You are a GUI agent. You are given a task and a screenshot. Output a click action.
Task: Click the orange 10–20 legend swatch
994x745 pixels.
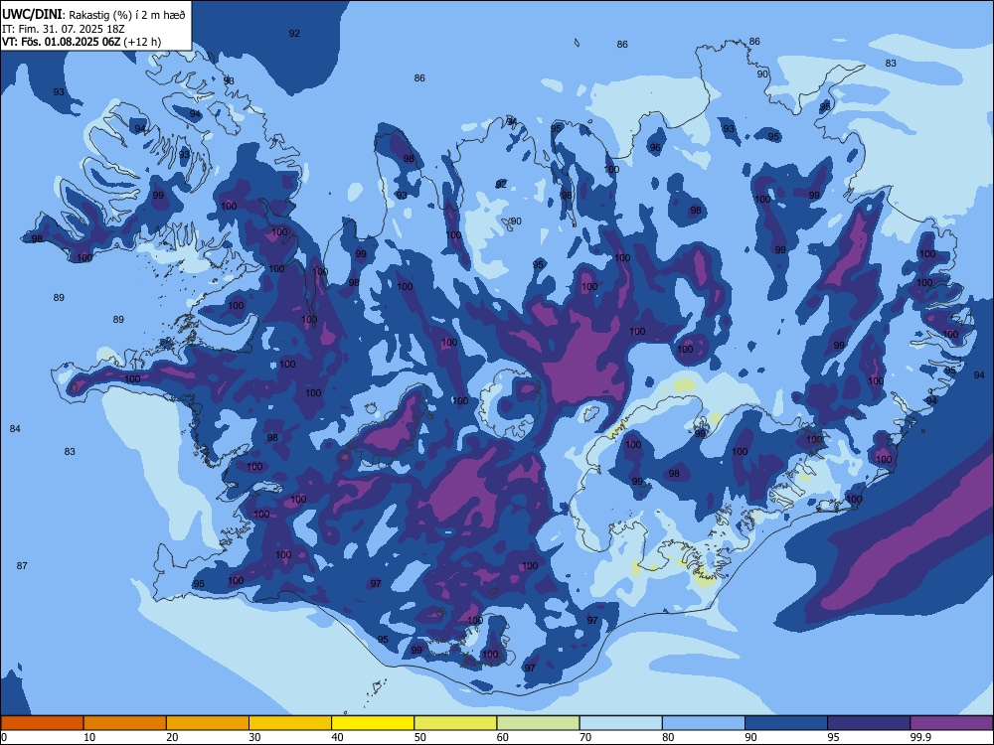pos(125,723)
